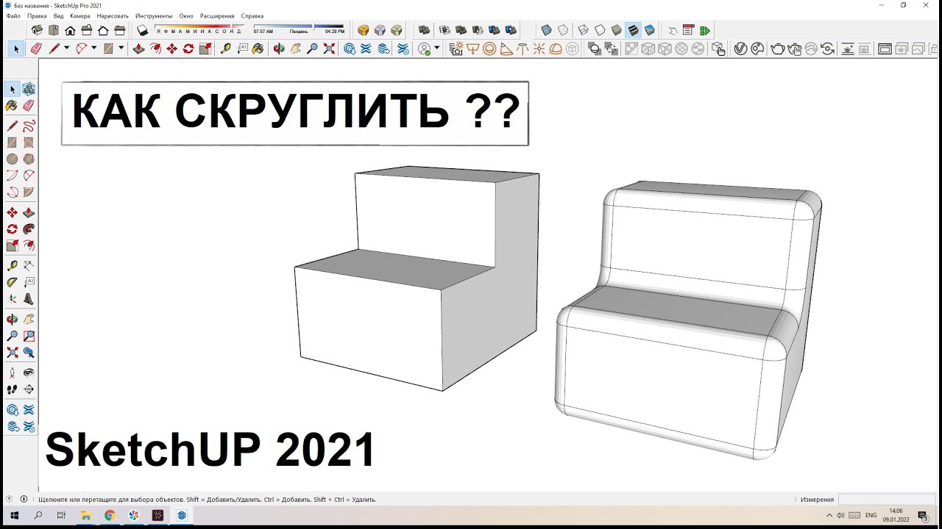
Task: Open the Инструменты menu
Action: click(154, 15)
